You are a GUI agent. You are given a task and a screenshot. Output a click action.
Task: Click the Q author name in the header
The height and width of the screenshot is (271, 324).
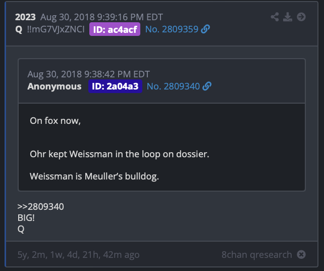pos(19,29)
